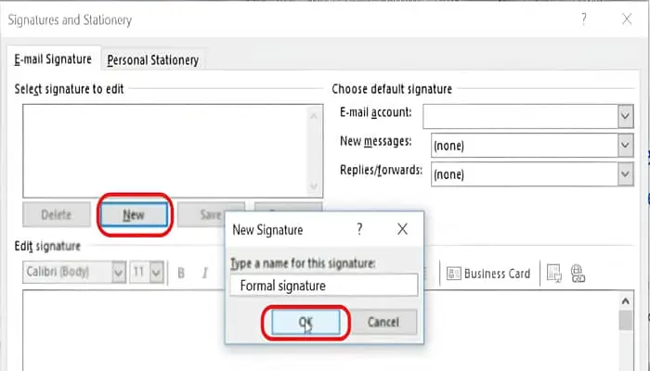The height and width of the screenshot is (371, 650).
Task: Insert a Business Card
Action: [x=488, y=273]
